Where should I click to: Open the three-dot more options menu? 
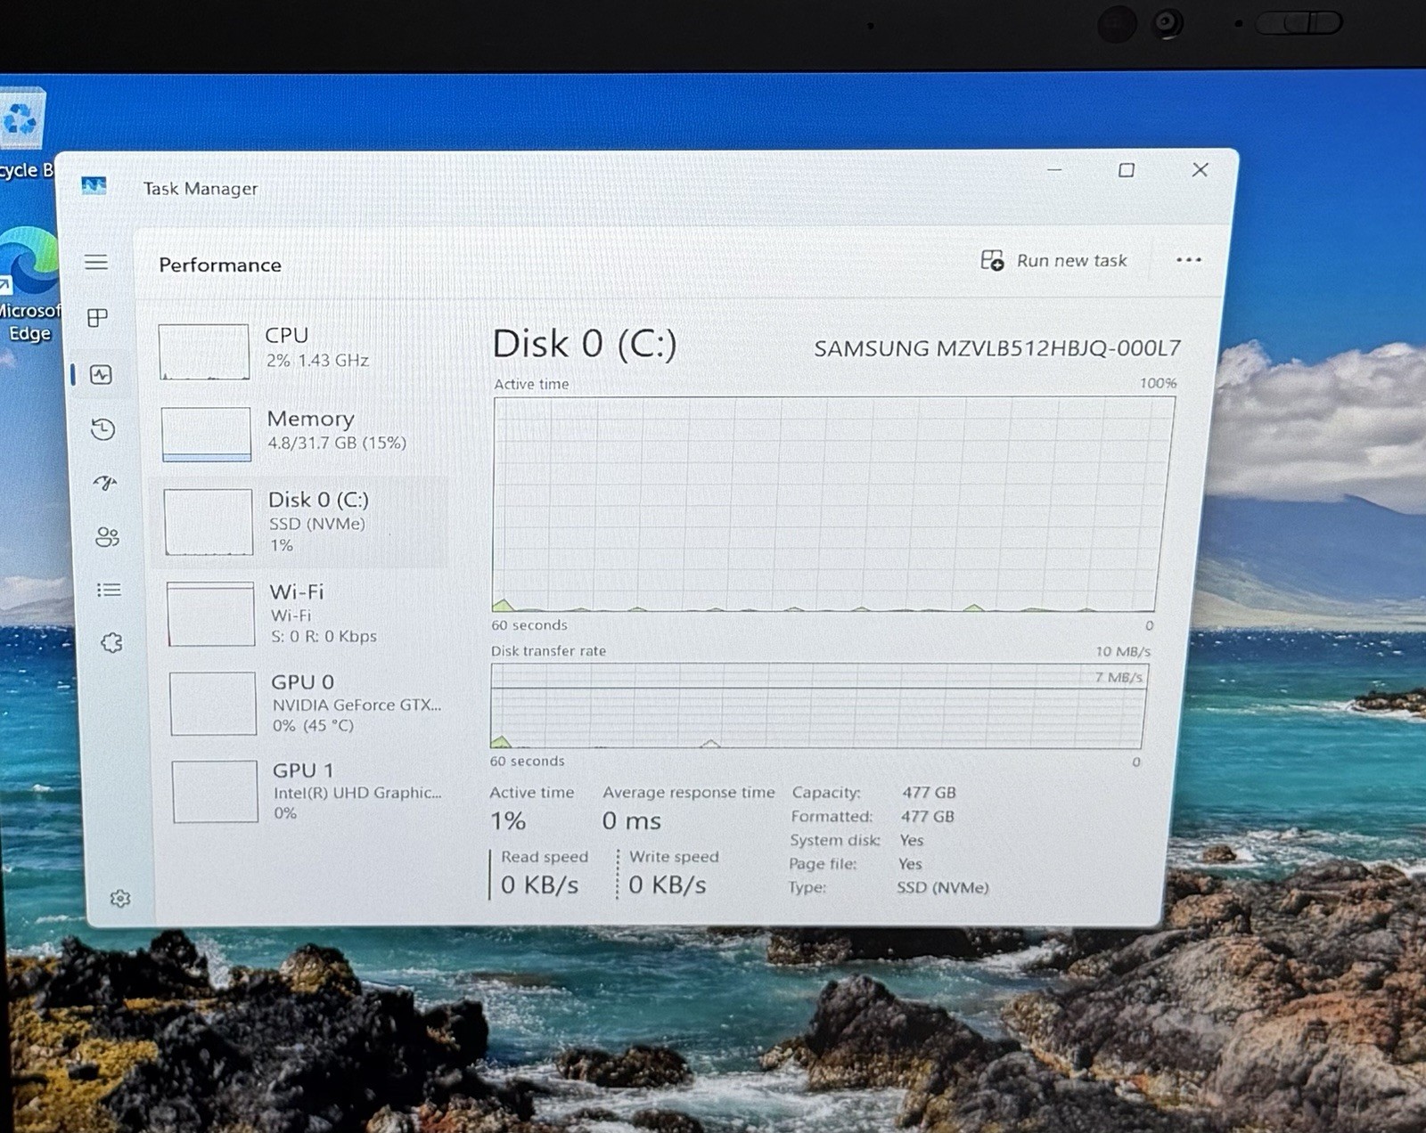pos(1188,260)
